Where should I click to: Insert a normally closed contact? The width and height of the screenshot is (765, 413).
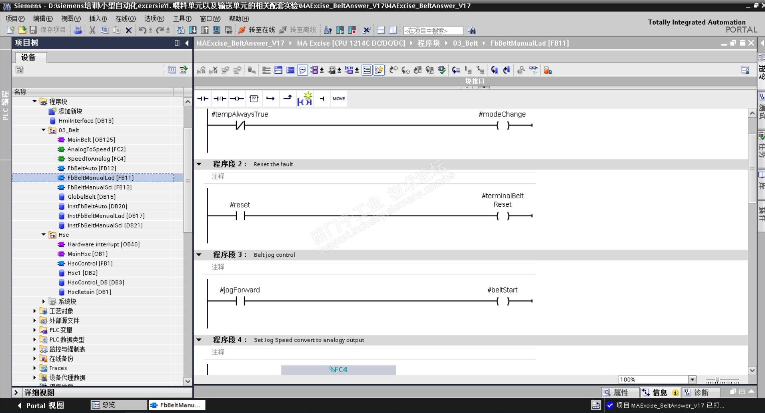pos(220,99)
